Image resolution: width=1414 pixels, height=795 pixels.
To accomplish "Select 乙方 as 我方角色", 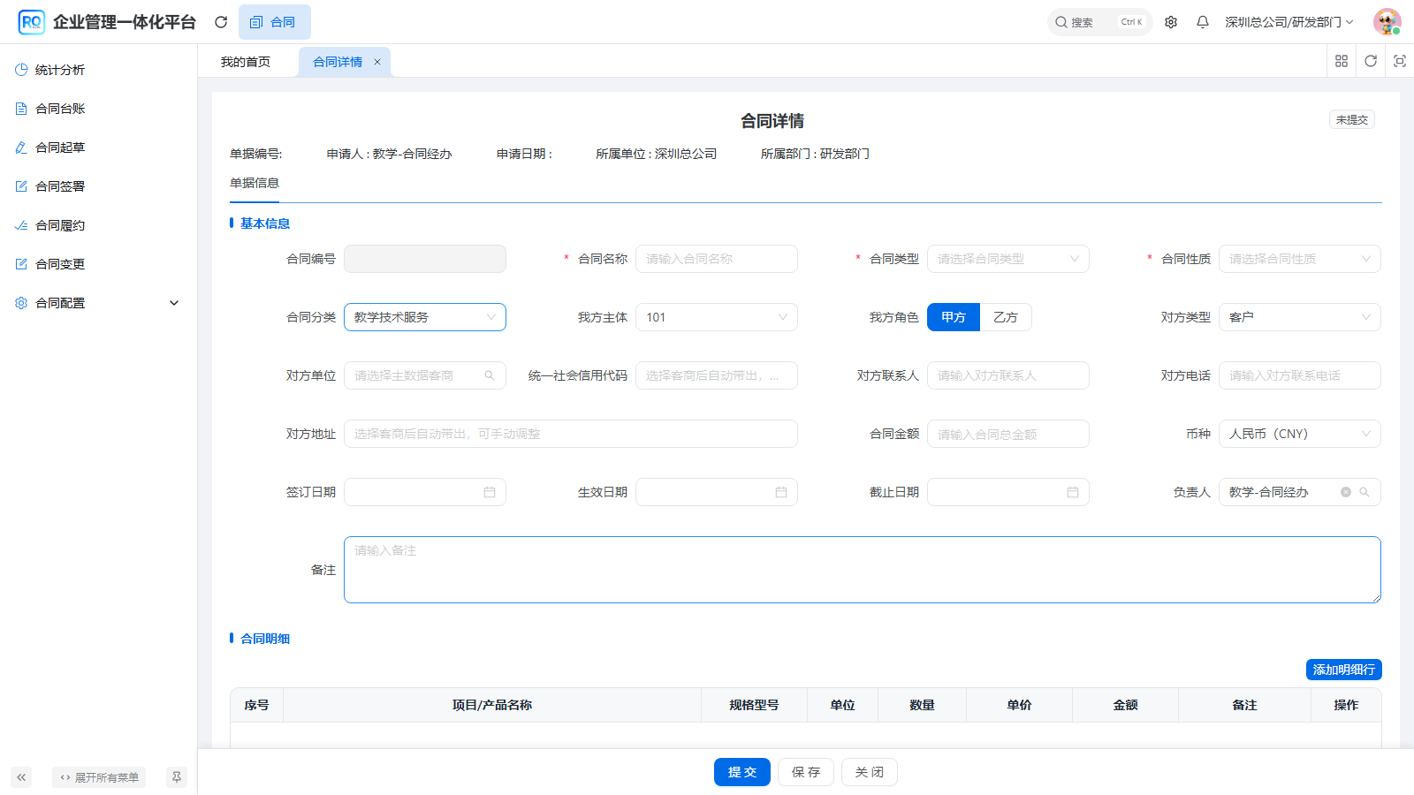I will pos(1006,317).
